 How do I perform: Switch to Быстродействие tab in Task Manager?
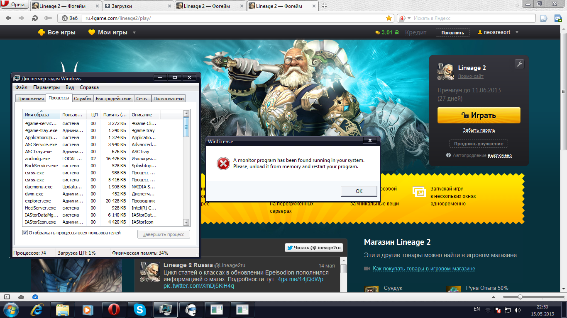pyautogui.click(x=114, y=99)
